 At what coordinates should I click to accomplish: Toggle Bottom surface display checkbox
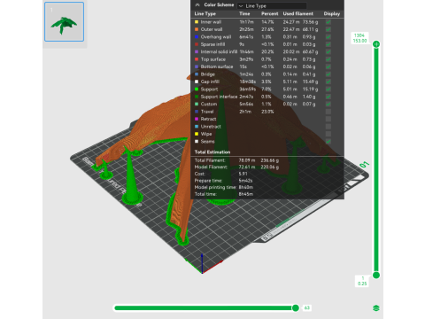pyautogui.click(x=328, y=66)
